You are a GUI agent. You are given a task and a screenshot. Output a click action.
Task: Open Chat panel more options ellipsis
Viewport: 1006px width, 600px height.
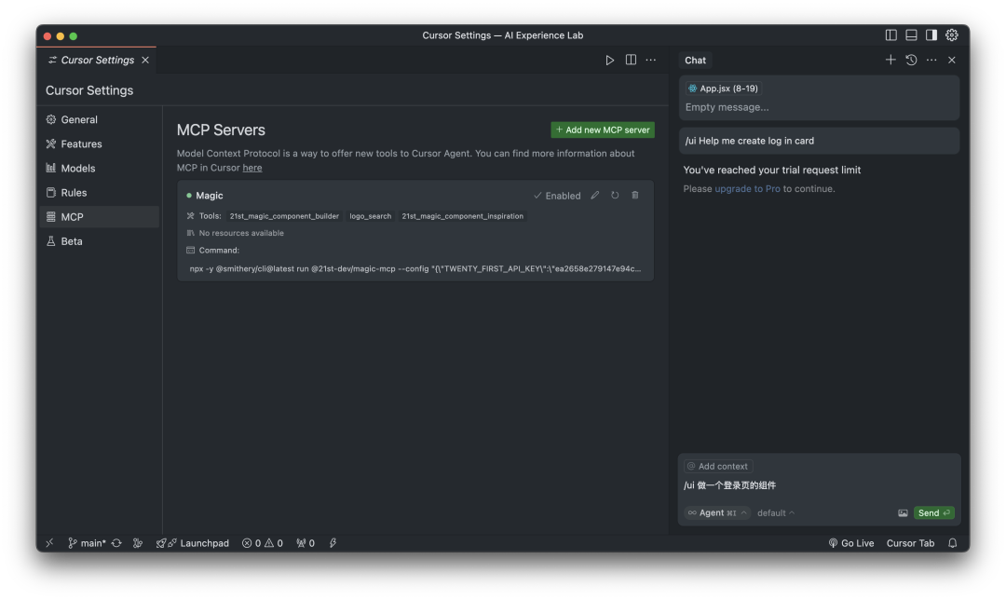[x=931, y=60]
